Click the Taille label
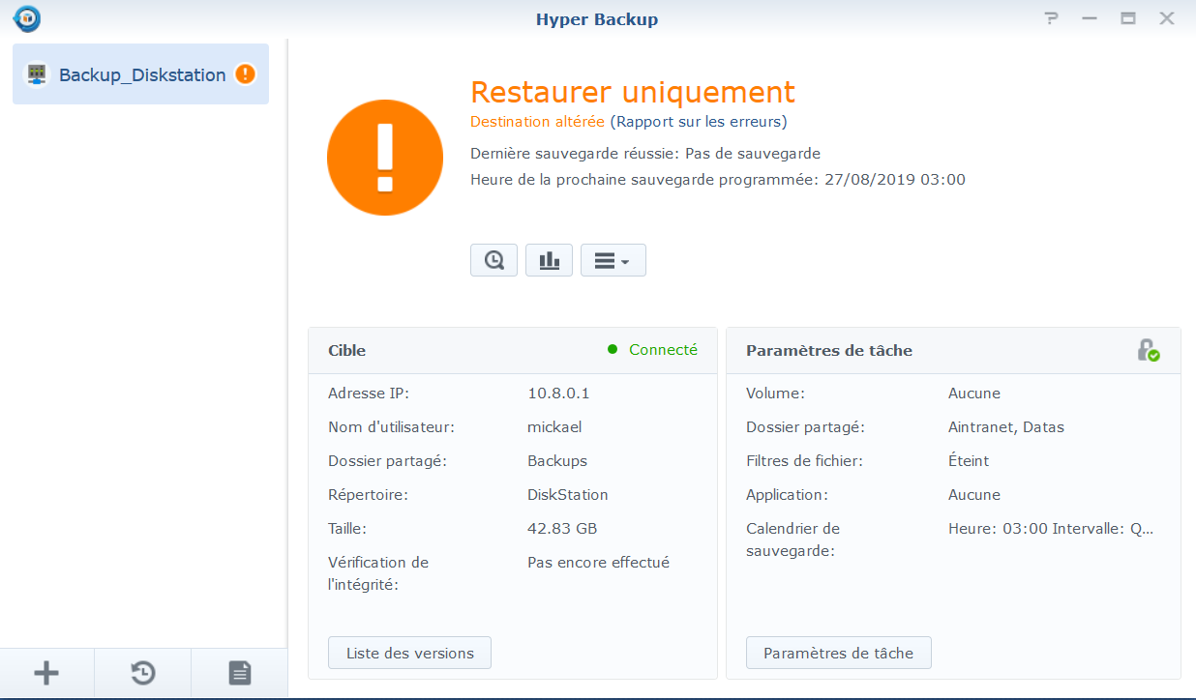This screenshot has height=700, width=1196. point(347,529)
